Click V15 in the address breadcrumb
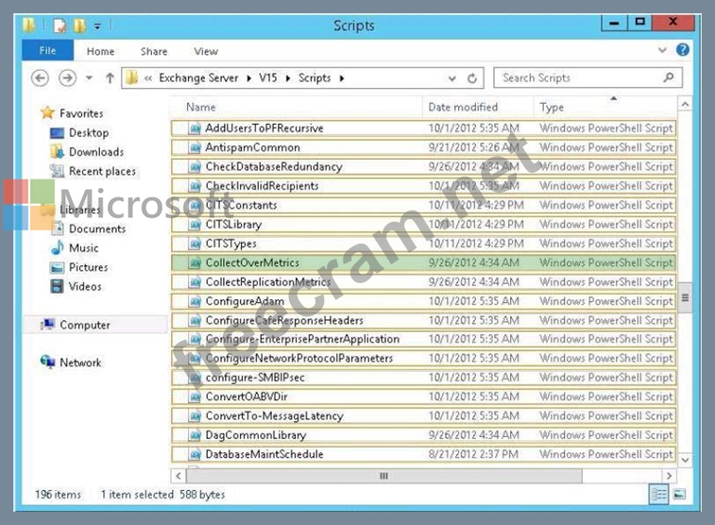This screenshot has height=525, width=715. coord(267,78)
